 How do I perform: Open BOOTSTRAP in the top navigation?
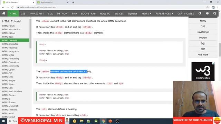(x=88, y=14)
